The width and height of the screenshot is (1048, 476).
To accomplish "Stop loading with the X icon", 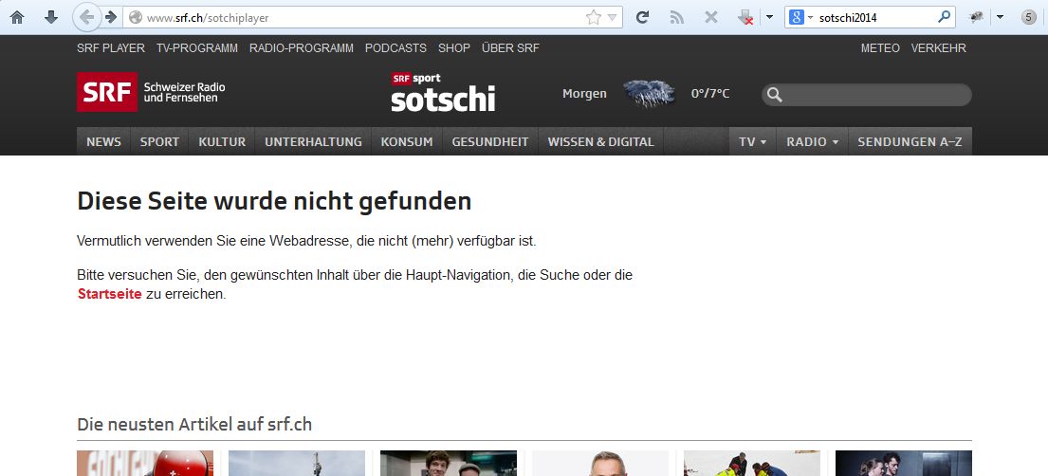I will (x=711, y=17).
